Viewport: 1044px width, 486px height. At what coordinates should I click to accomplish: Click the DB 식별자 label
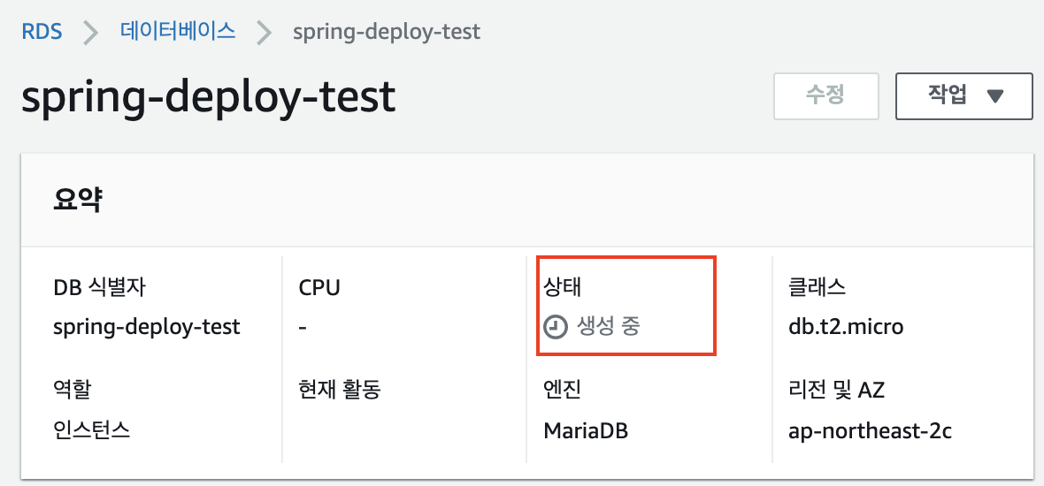pos(98,288)
